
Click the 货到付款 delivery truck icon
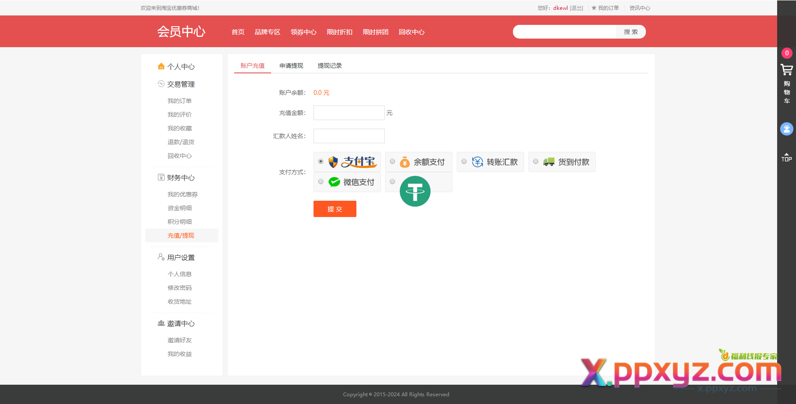549,162
